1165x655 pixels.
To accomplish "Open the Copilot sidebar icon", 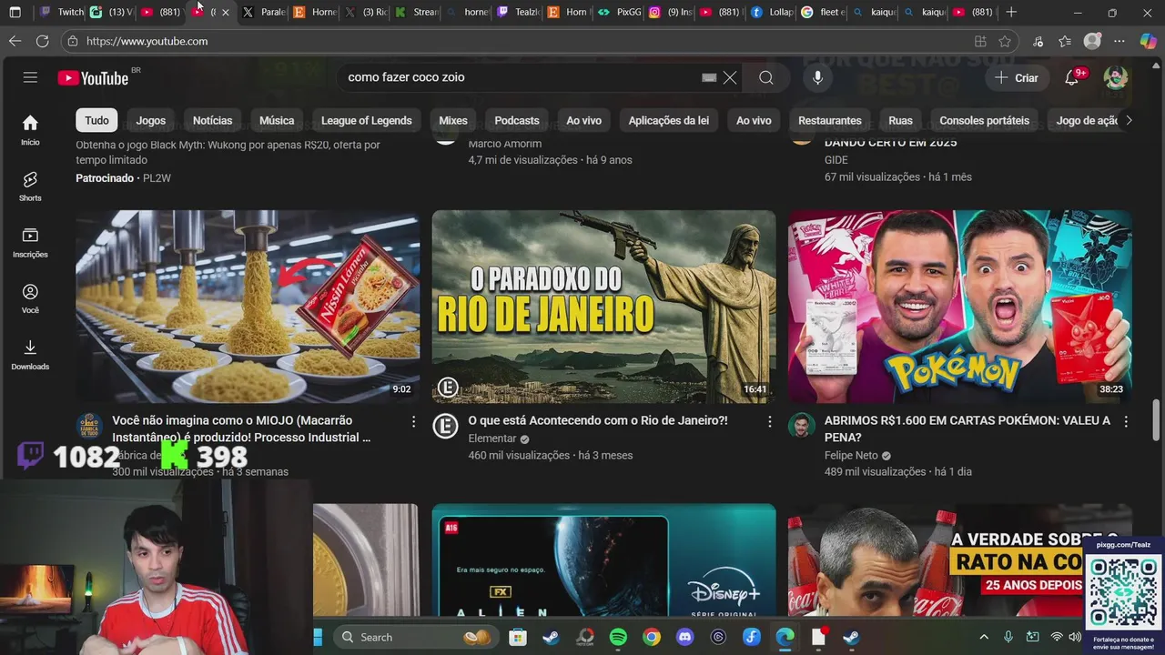I will 1149,41.
